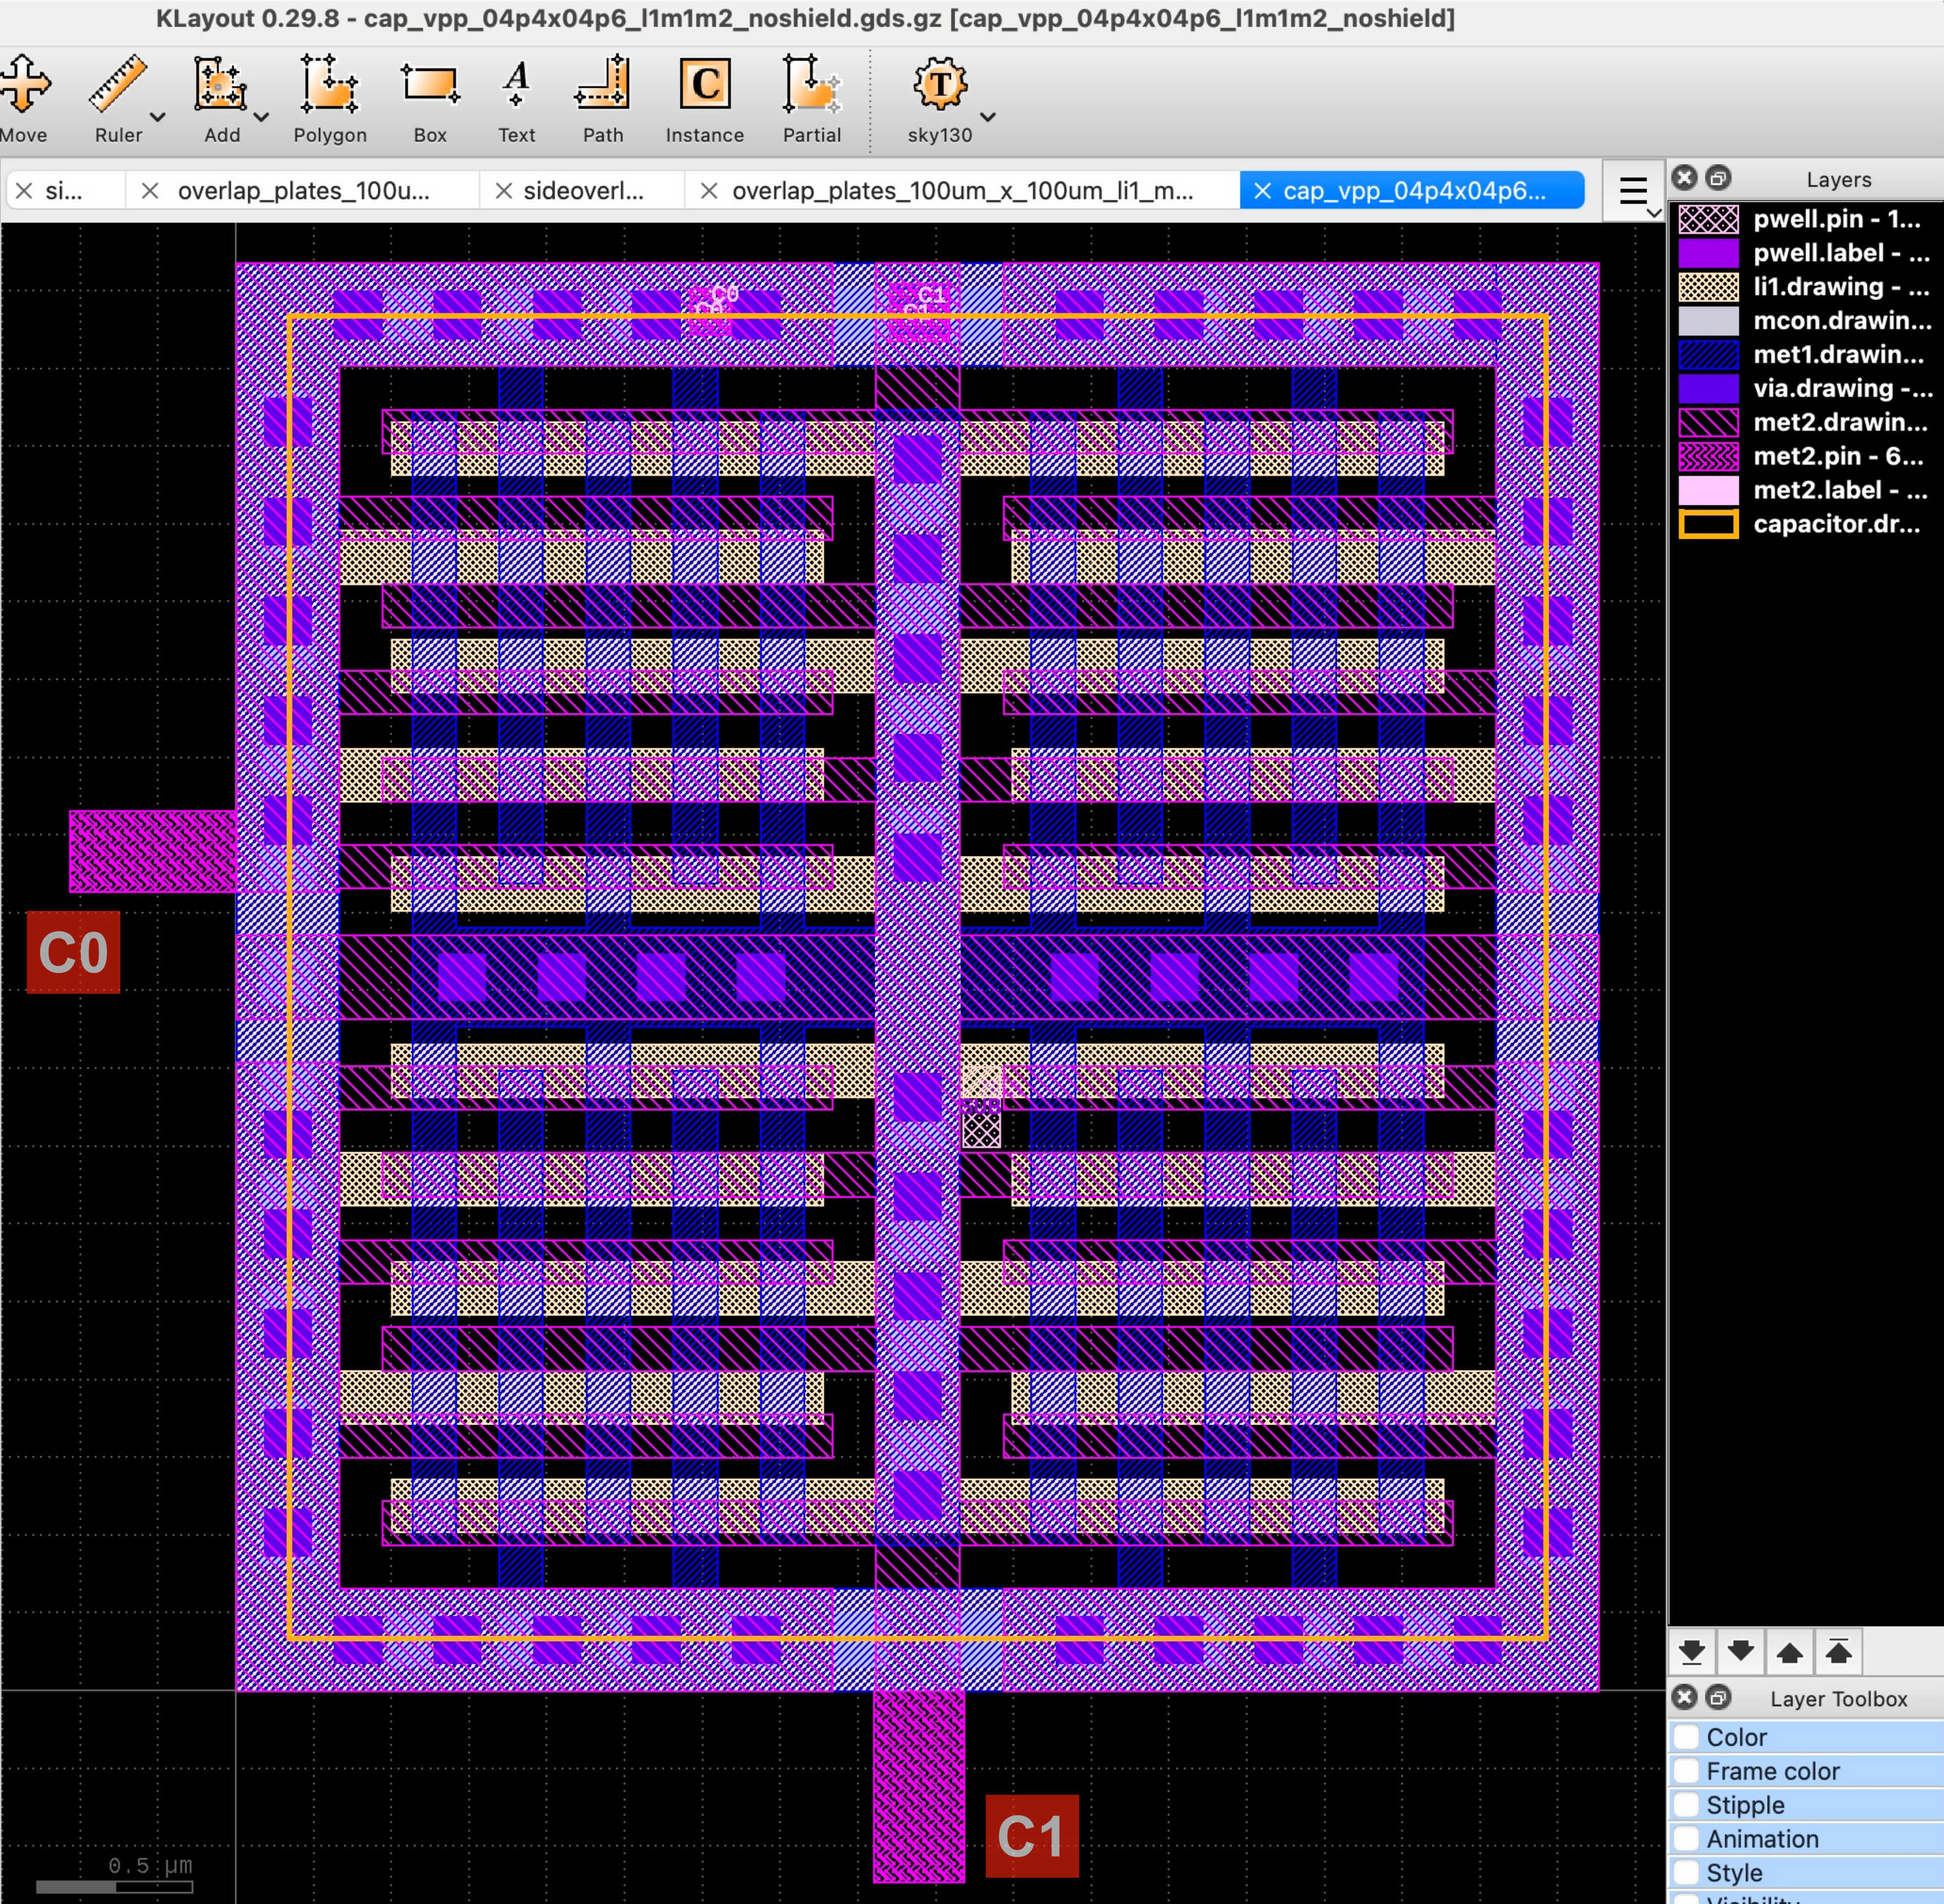Click the li1.drawing layer color swatch
Viewport: 1944px width, 1904px height.
[1708, 287]
